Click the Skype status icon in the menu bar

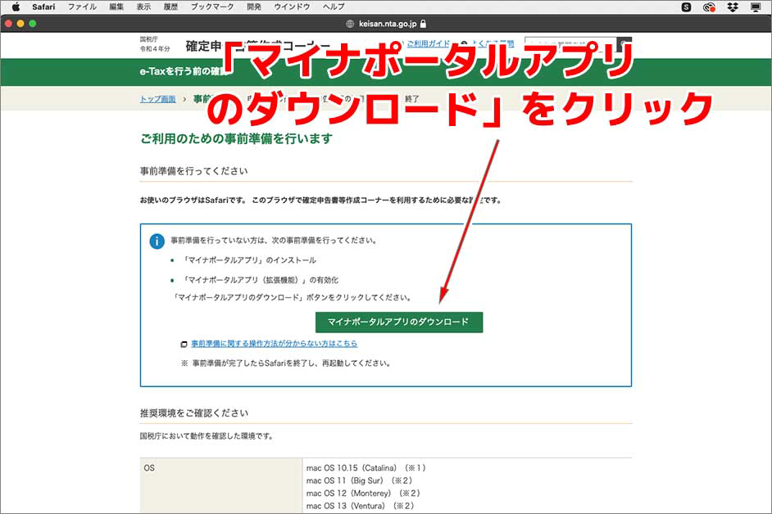(685, 7)
